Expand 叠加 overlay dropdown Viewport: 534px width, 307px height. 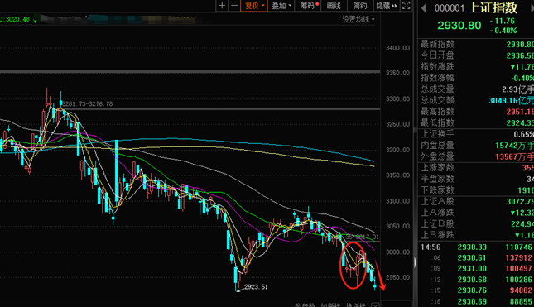coord(281,6)
